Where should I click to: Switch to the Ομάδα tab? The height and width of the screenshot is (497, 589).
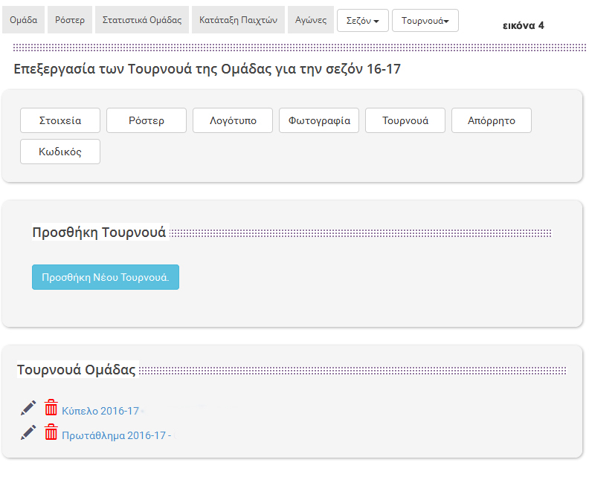pyautogui.click(x=24, y=20)
